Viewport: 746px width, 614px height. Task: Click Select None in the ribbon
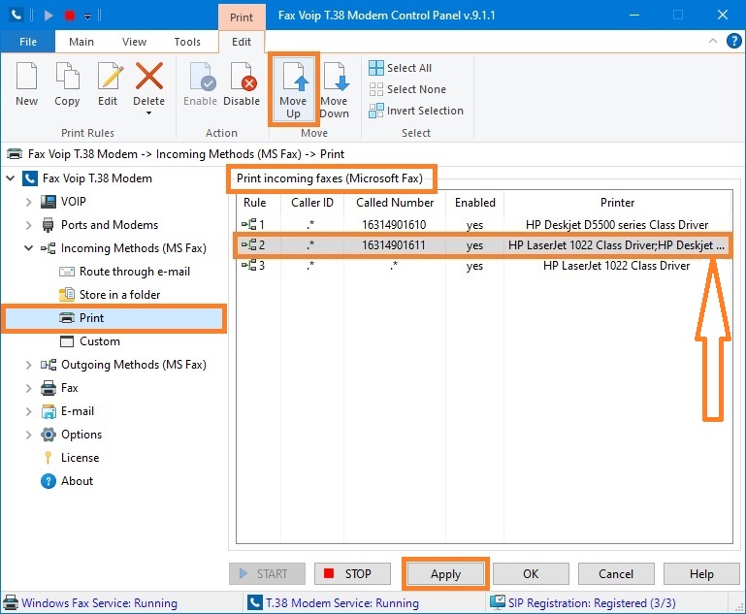[x=407, y=89]
